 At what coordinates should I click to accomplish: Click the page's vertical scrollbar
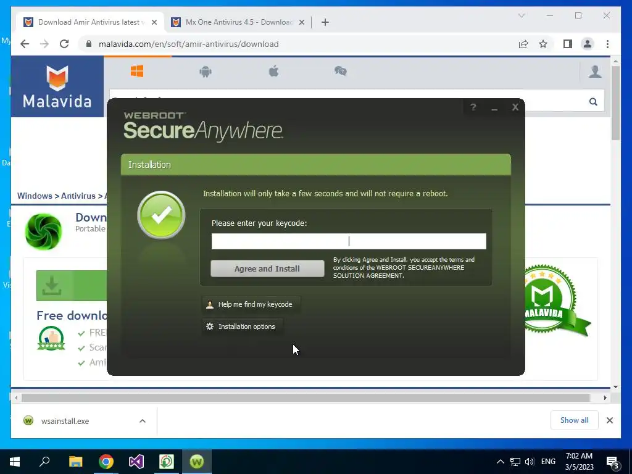[615, 103]
